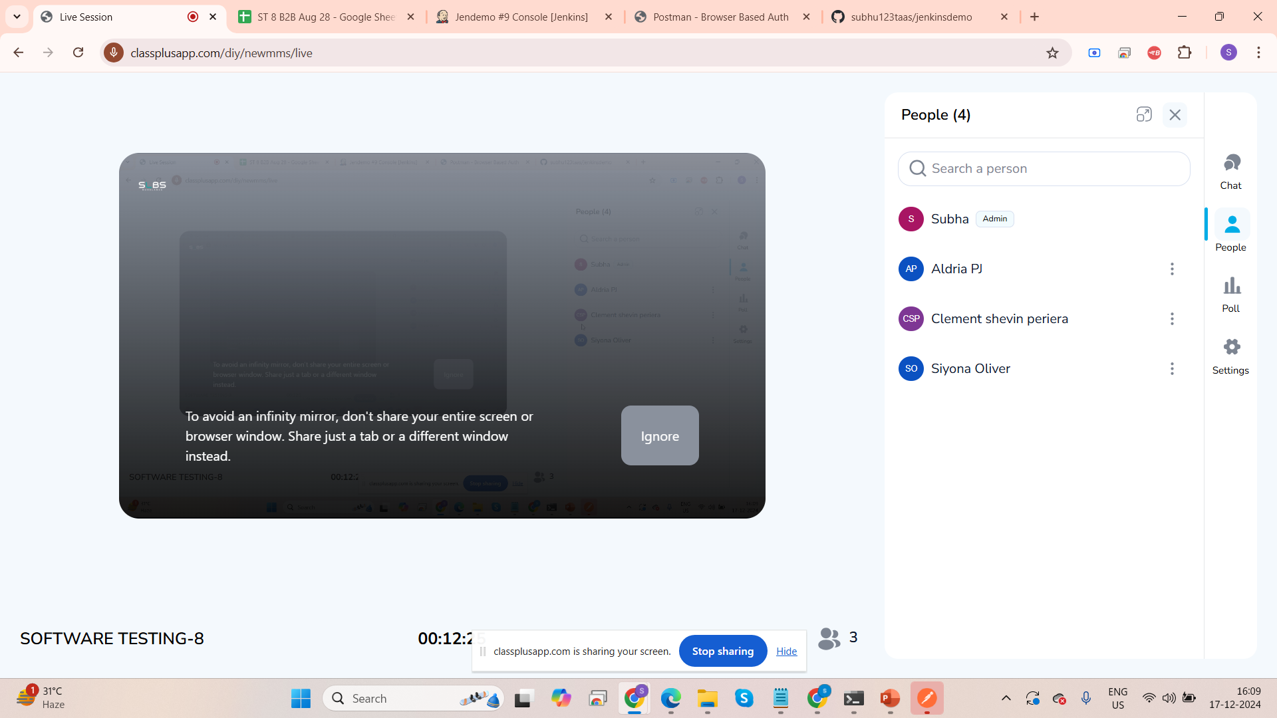Click the microphone site-permission icon in address bar
This screenshot has width=1277, height=718.
(x=114, y=53)
